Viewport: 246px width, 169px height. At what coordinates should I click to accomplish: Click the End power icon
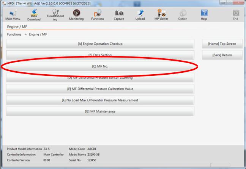[236, 15]
